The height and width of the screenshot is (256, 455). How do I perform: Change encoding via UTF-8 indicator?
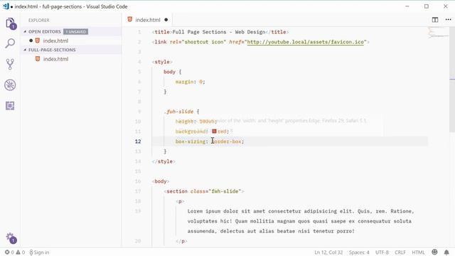(x=382, y=252)
